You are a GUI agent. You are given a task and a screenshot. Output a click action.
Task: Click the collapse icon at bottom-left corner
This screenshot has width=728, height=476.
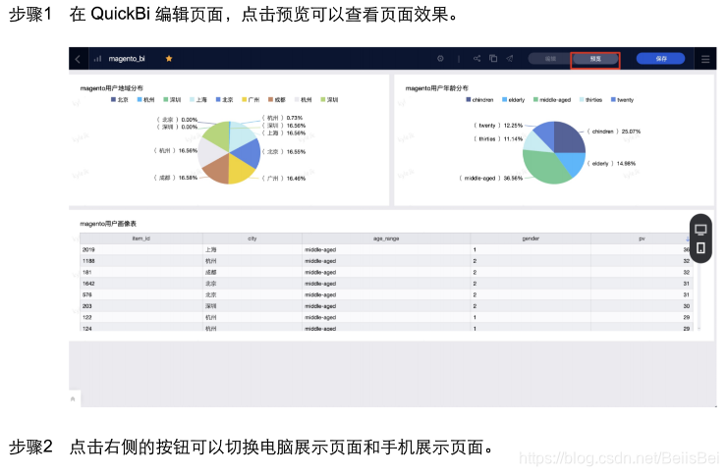coord(73,398)
